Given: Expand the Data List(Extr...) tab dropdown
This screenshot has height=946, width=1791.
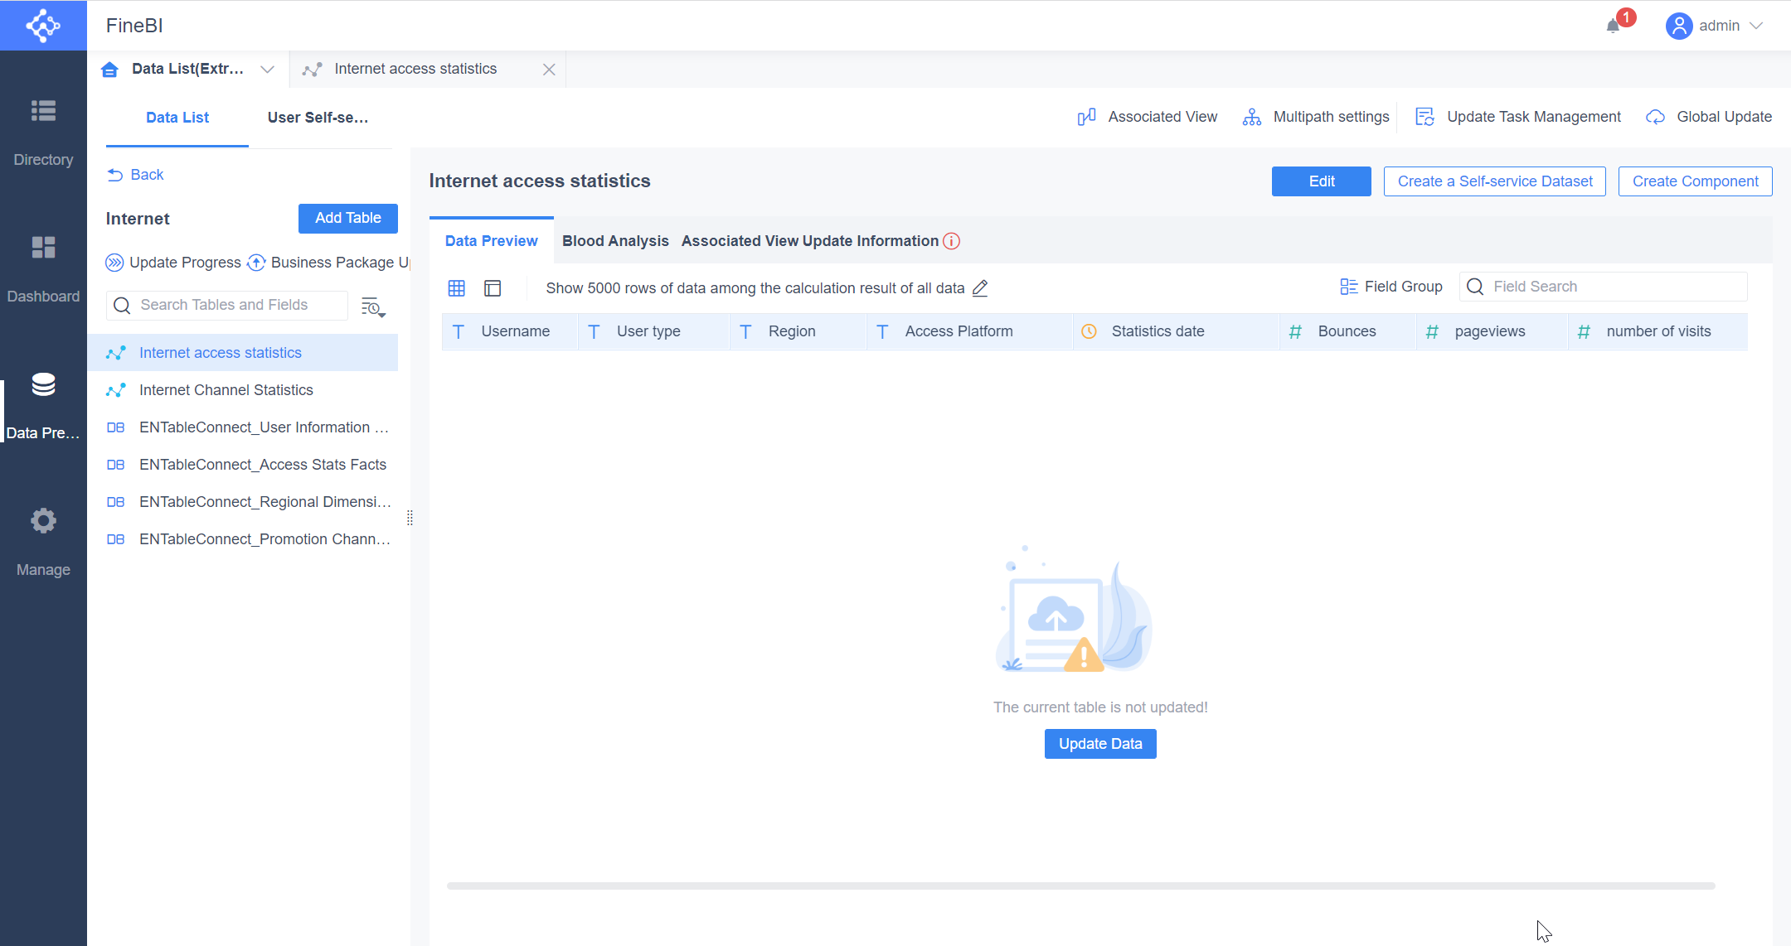Looking at the screenshot, I should tap(267, 70).
